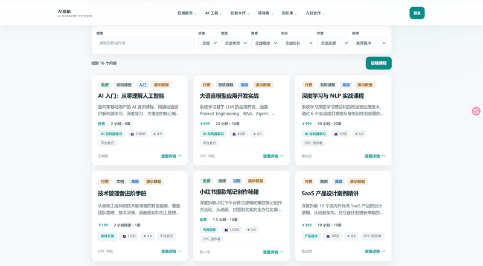The width and height of the screenshot is (483, 266).
Task: Click the 文档 type tag on 技术管理者 card
Action: [120, 181]
